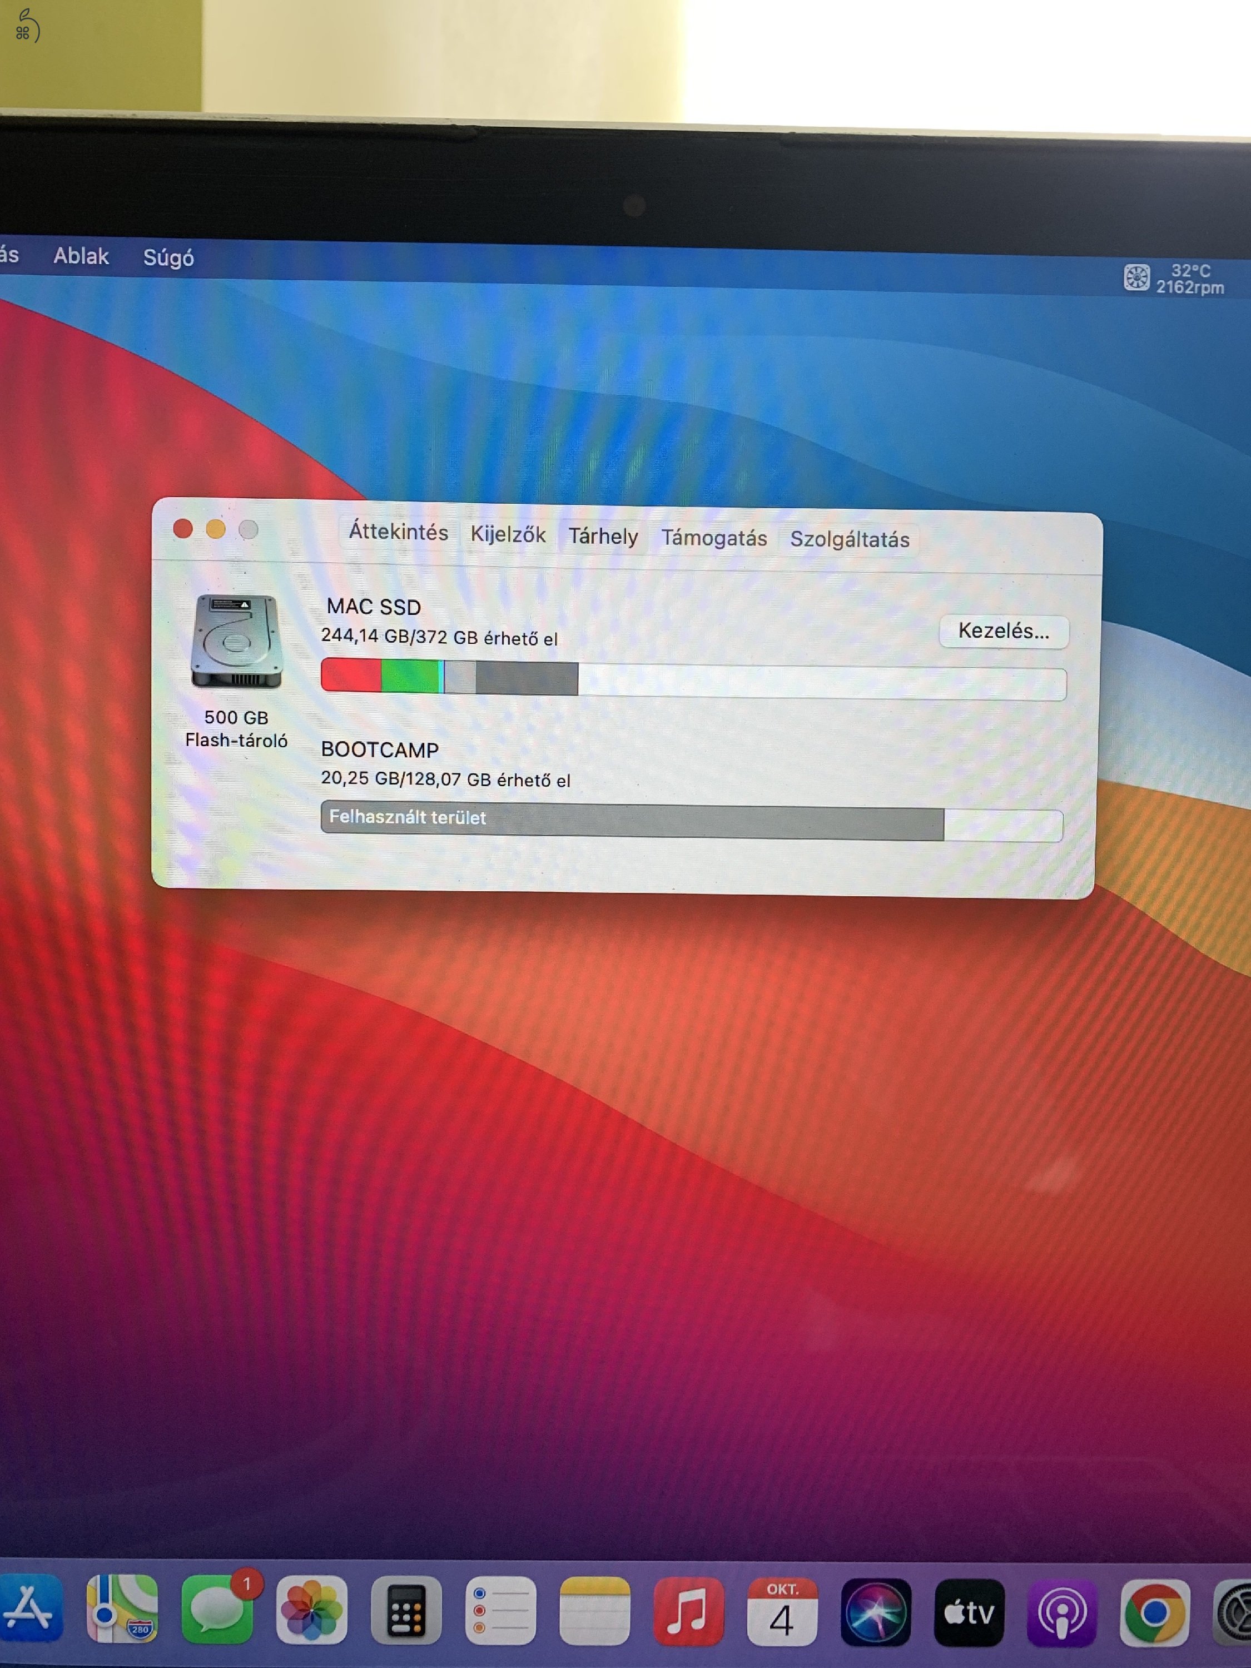Open Apple TV app in dock
The image size is (1251, 1668).
point(970,1612)
